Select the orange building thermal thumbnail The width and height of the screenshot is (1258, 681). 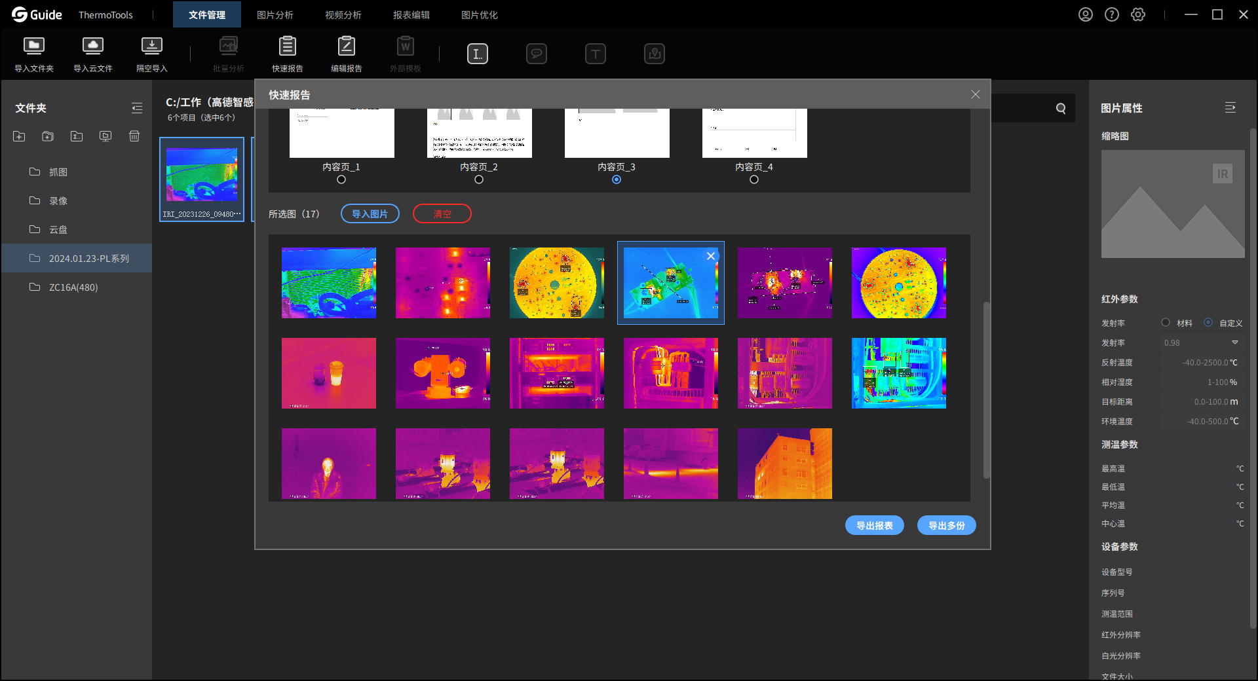[785, 464]
